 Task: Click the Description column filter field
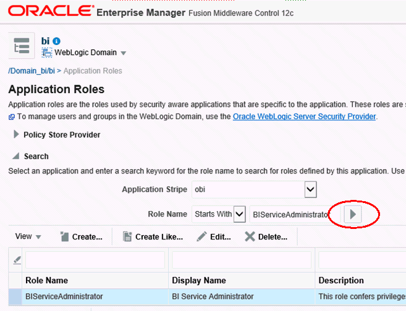coord(362,260)
